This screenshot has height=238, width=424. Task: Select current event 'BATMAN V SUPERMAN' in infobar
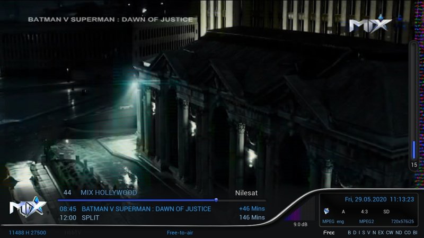tap(146, 209)
